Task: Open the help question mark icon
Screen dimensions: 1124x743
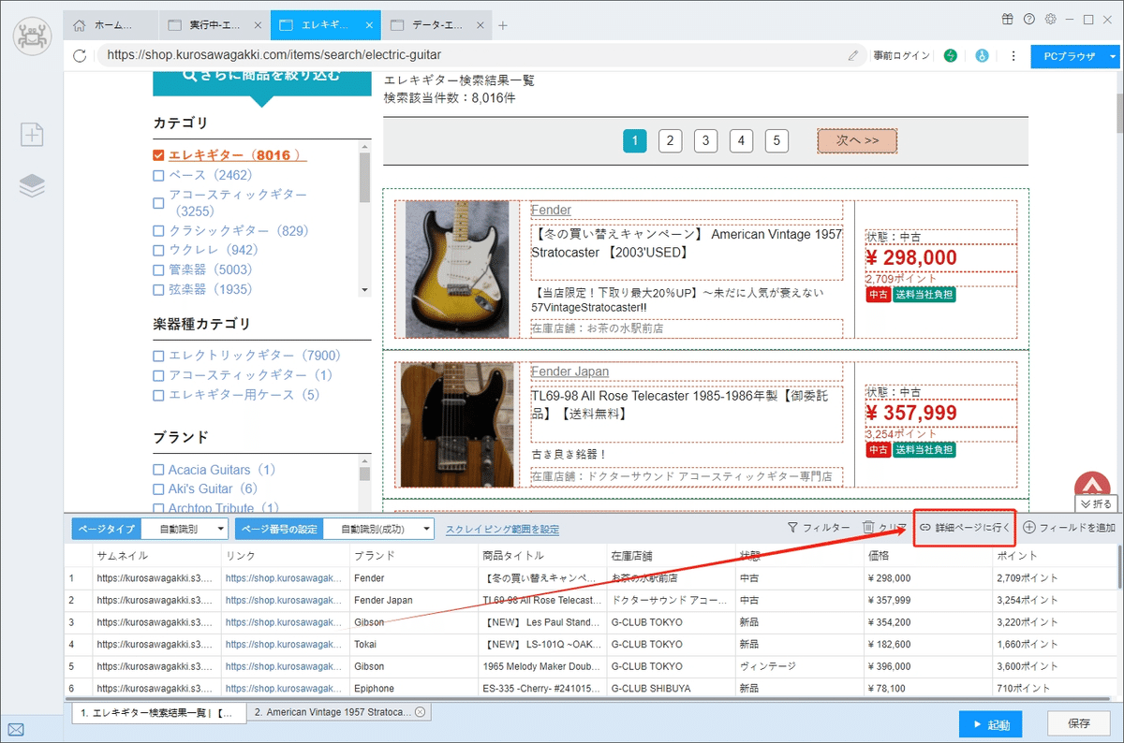Action: [1029, 19]
